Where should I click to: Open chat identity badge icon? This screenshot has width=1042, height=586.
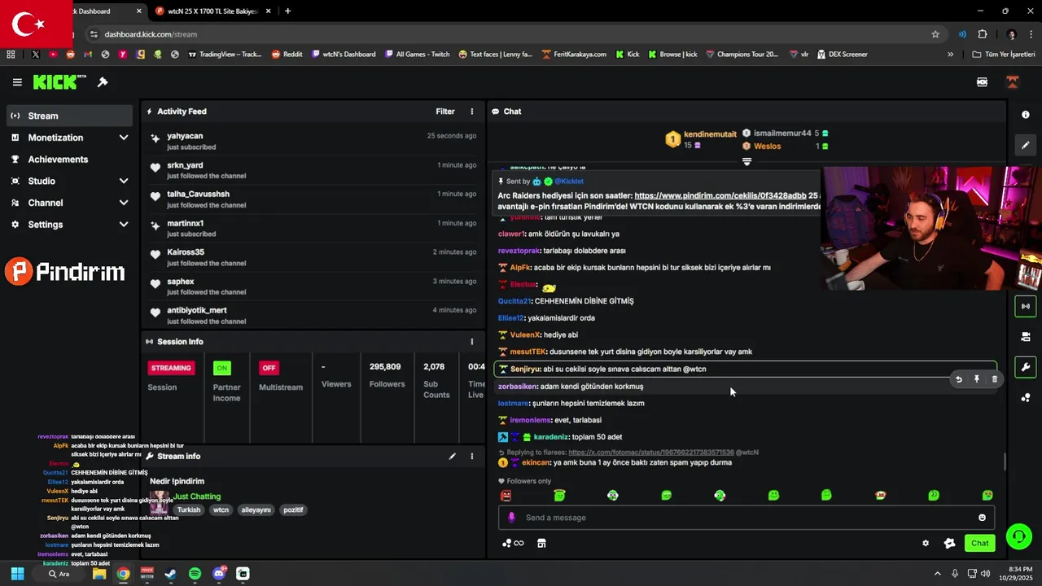pos(949,544)
